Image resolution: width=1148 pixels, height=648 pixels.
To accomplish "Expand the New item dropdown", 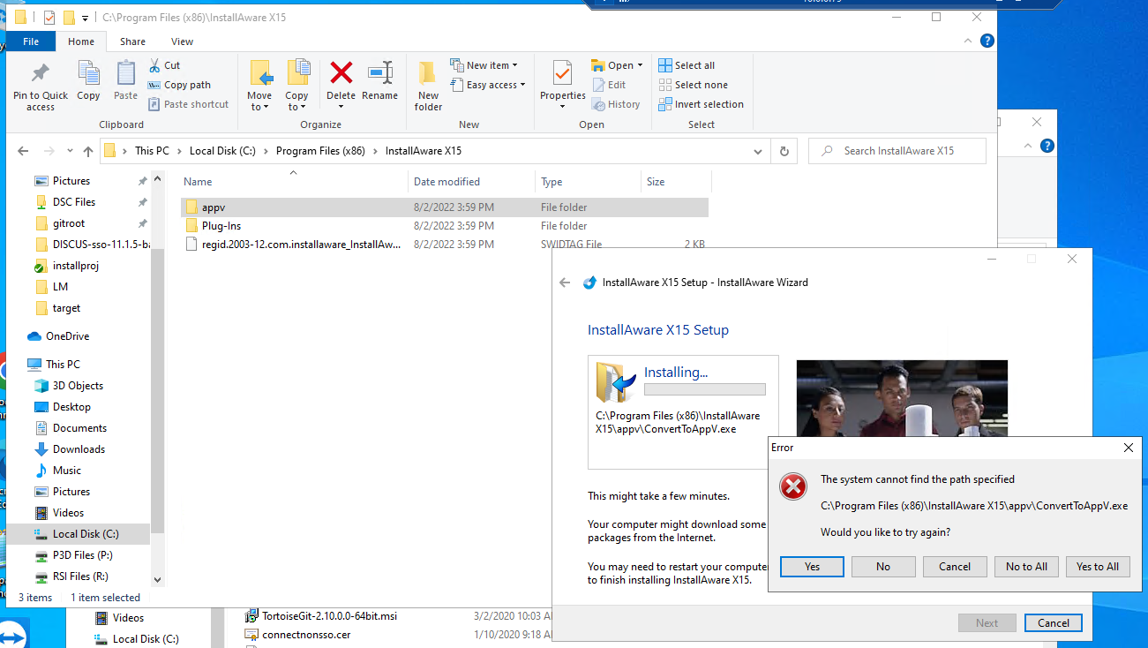I will 514,65.
